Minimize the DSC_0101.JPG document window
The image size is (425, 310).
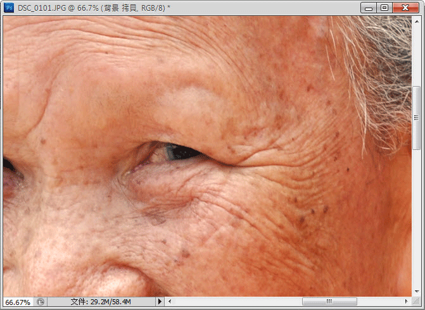[369, 8]
